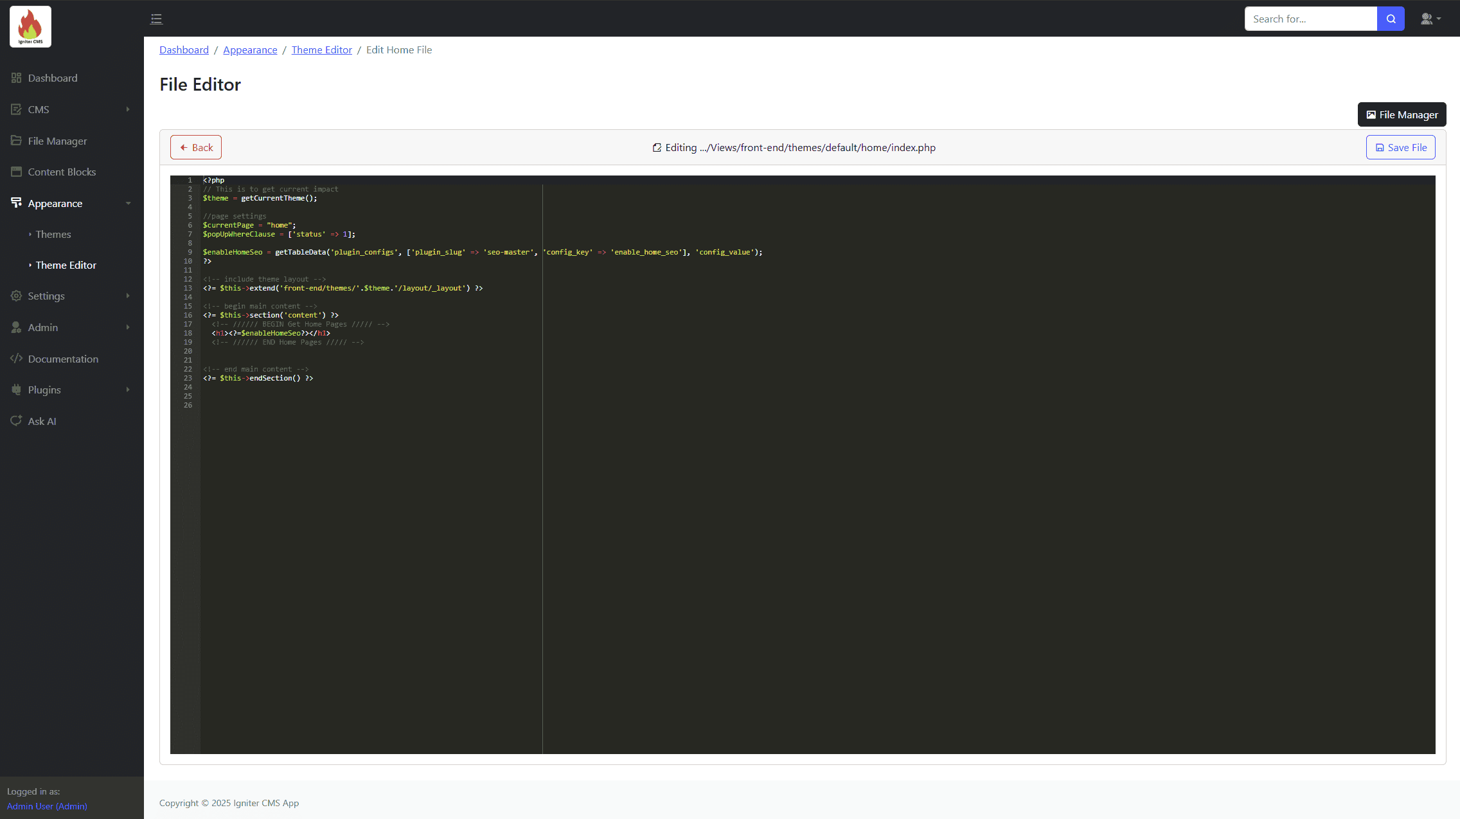
Task: Click the Plugins plug icon in sidebar
Action: [16, 390]
